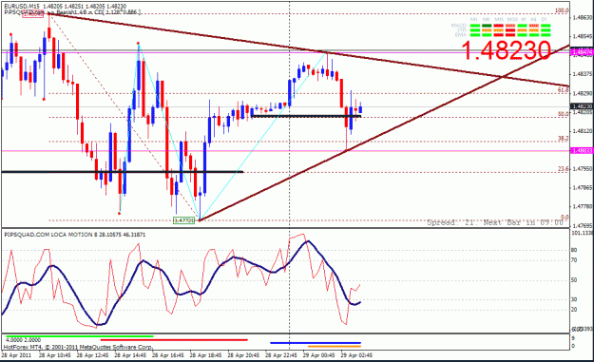Viewport: 594px width, 362px height.
Task: Select the black horizontal segment near the 23.6 level
Action: (x=122, y=172)
